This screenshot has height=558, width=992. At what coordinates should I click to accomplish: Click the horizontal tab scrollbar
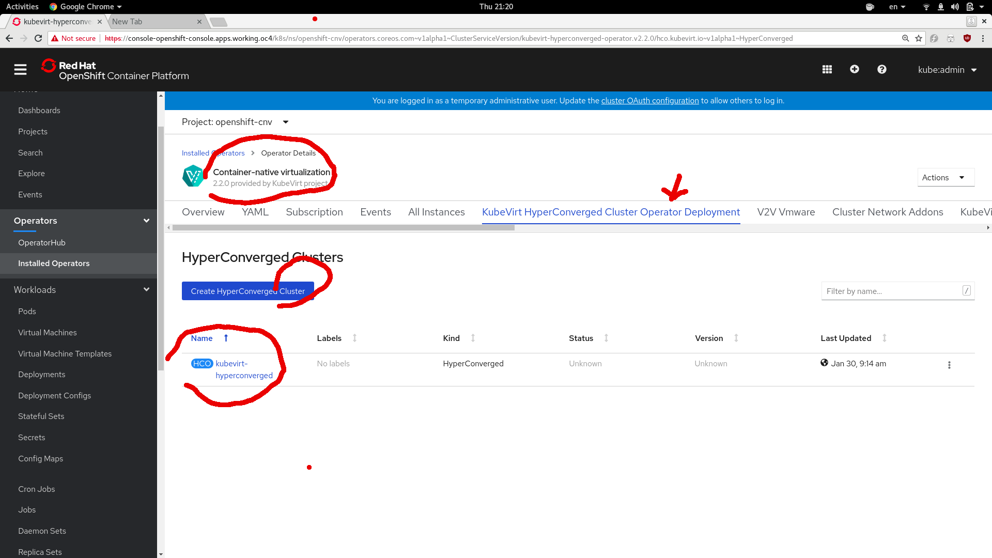(343, 228)
